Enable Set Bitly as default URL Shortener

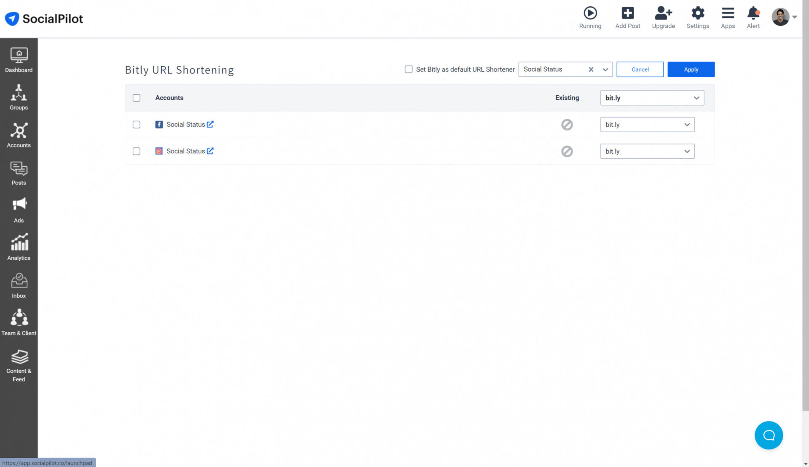click(408, 69)
